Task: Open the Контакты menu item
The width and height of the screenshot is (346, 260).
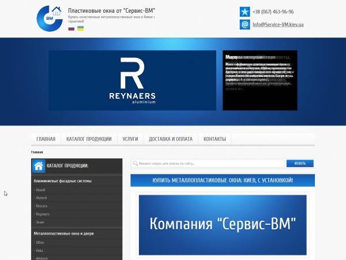Action: tap(215, 139)
